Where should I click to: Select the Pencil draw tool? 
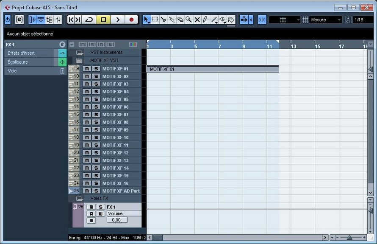[205, 20]
